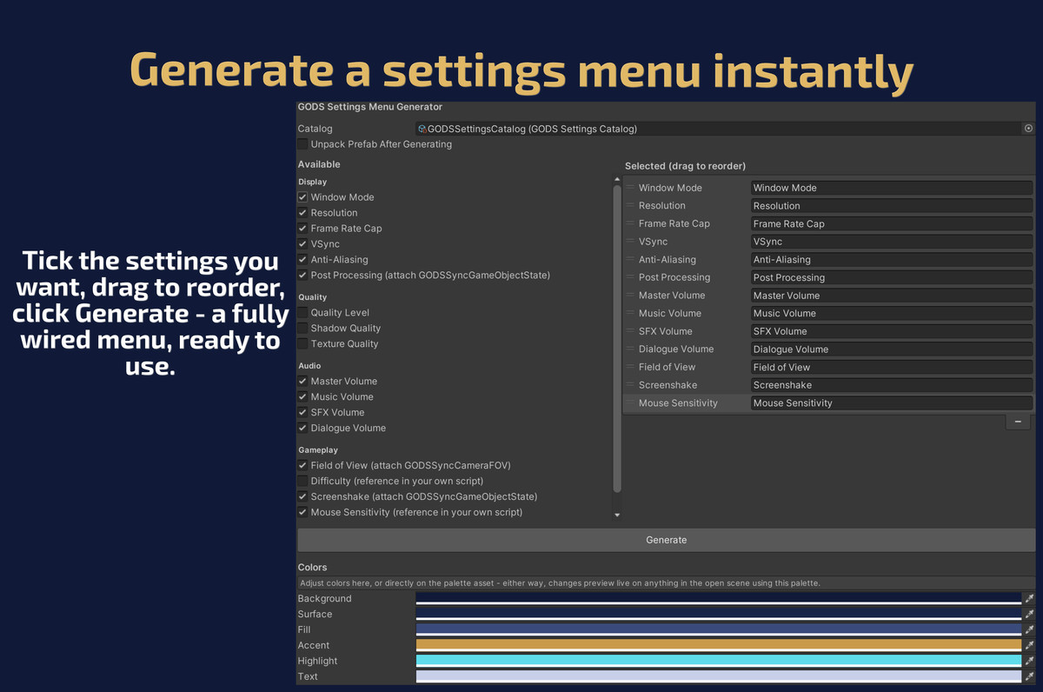
Task: Remove selected entry with the minus button
Action: [1018, 422]
